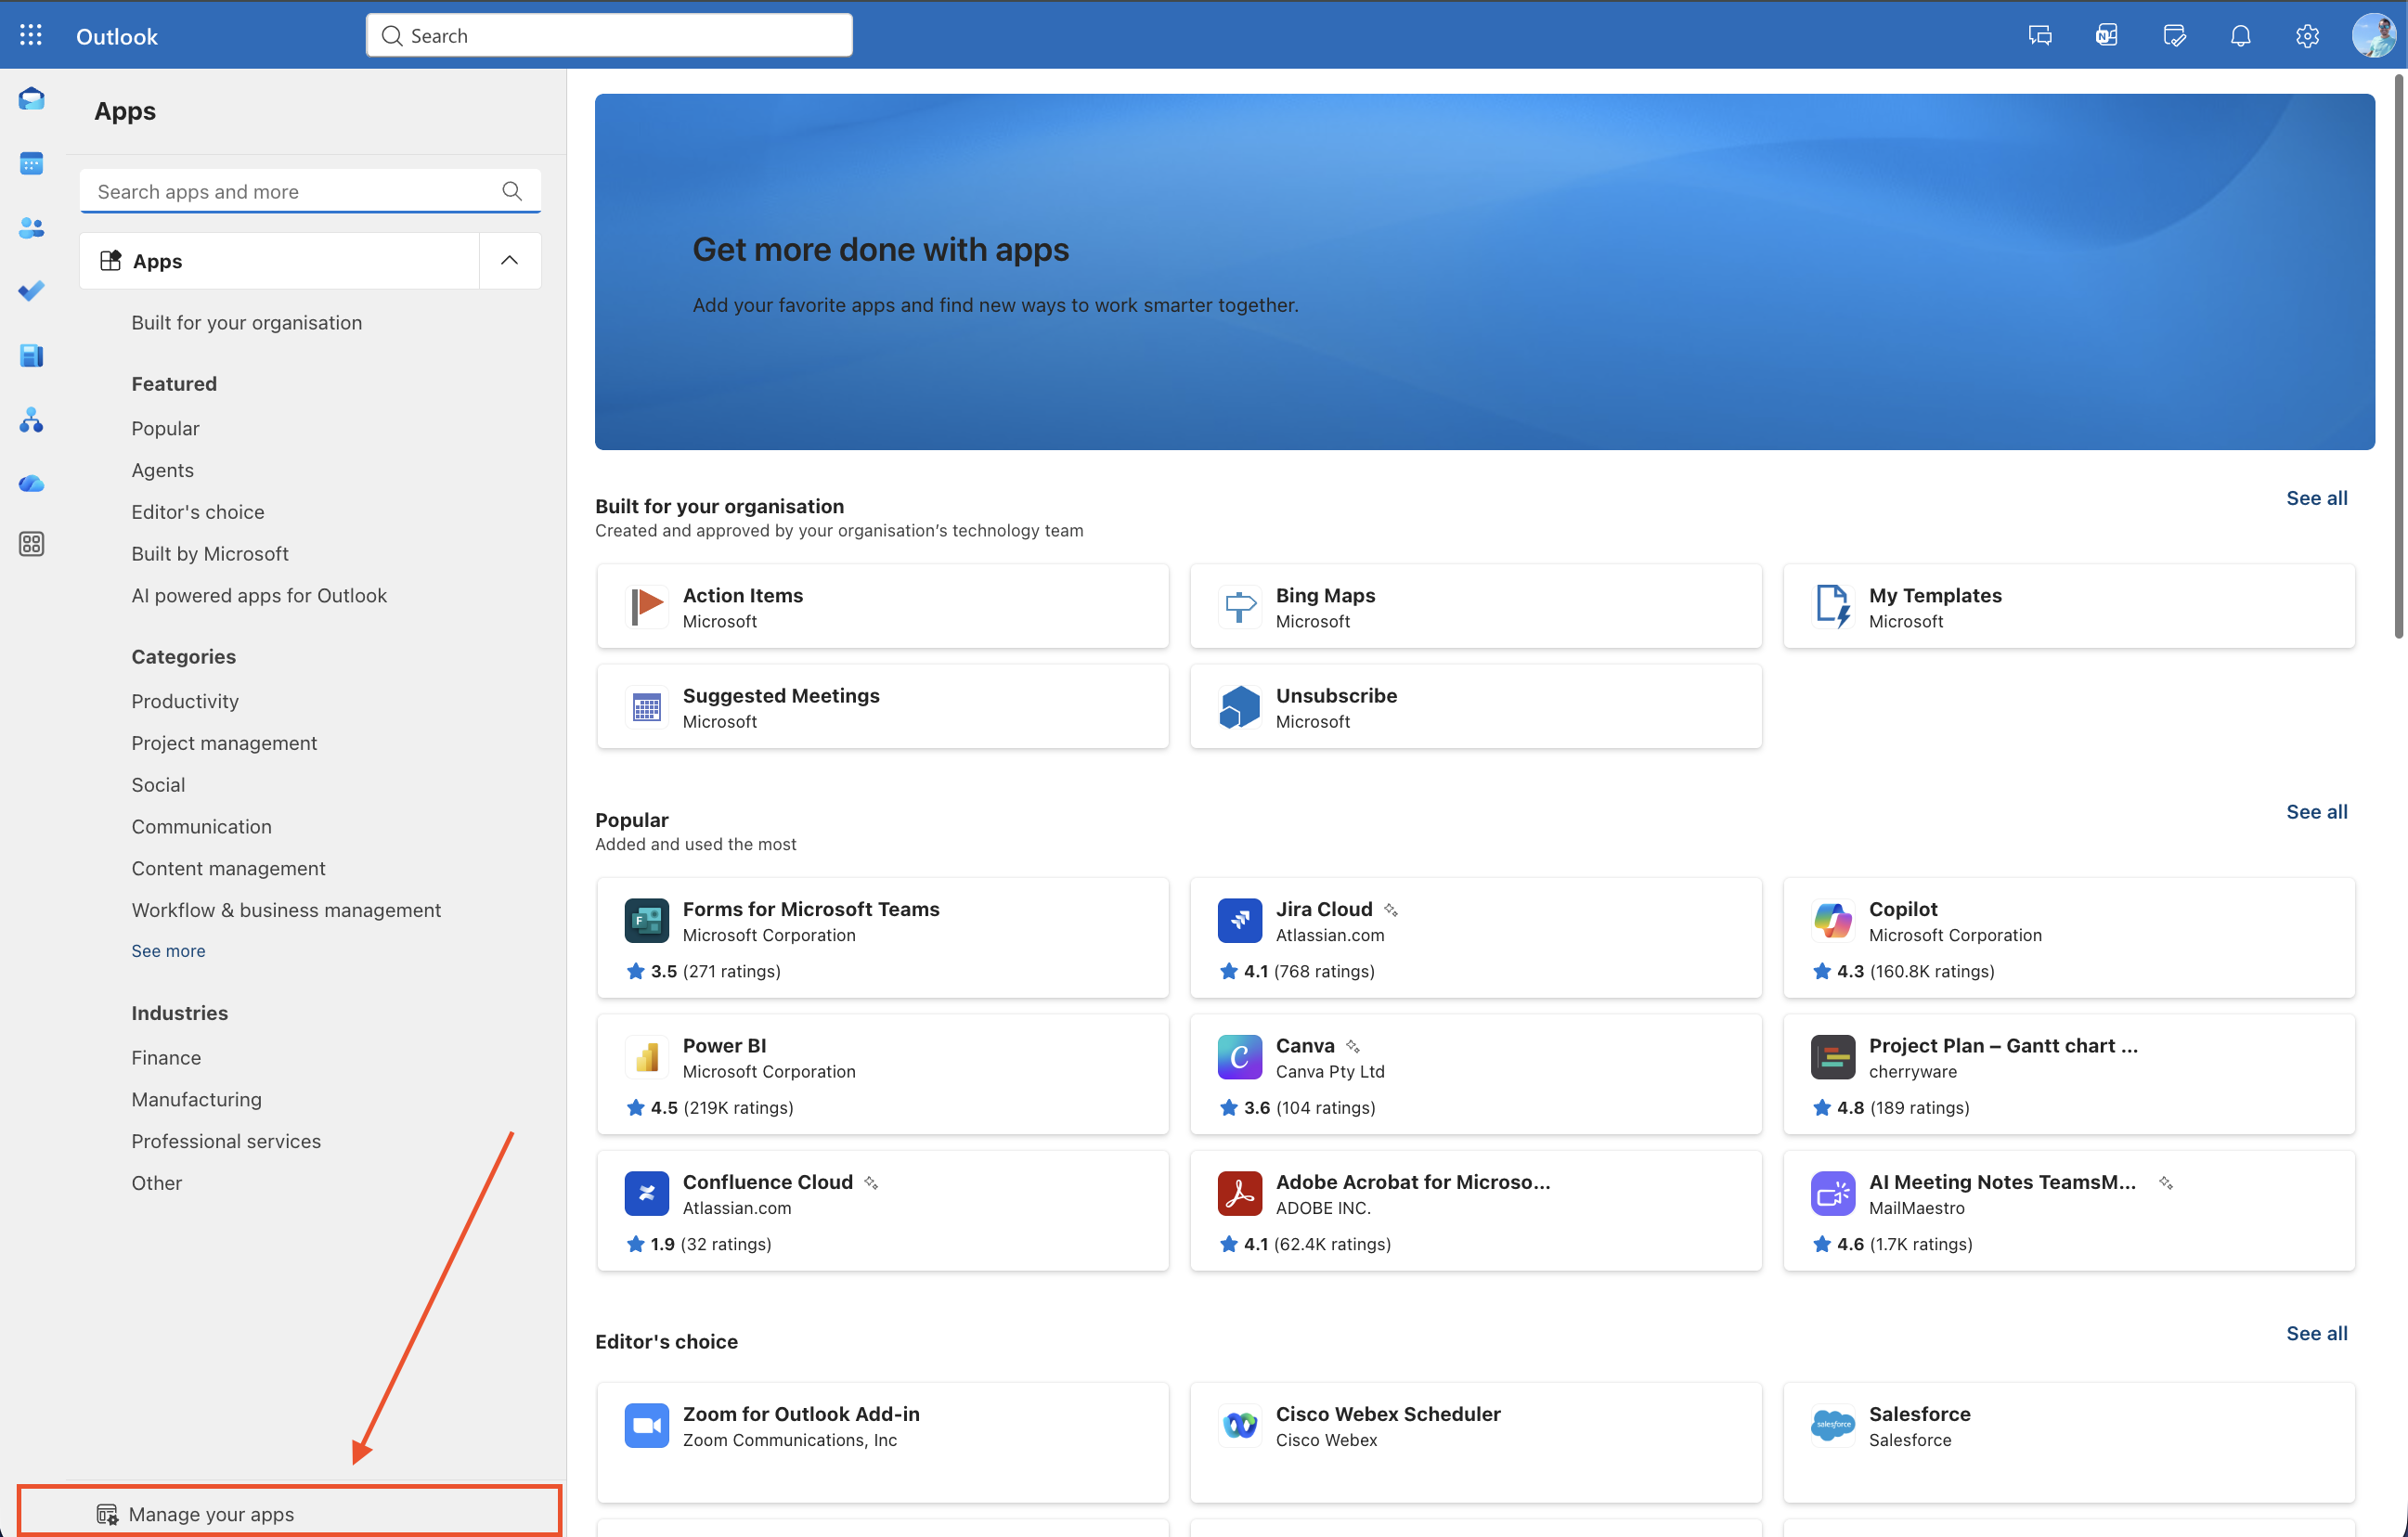Open OneDrive cloud icon in left rail

coord(31,483)
